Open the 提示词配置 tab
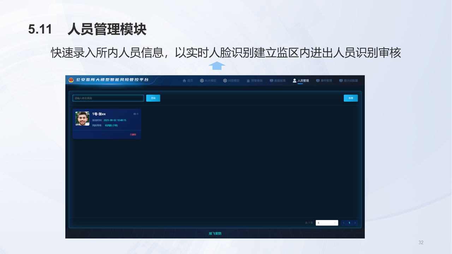 [x=349, y=80]
